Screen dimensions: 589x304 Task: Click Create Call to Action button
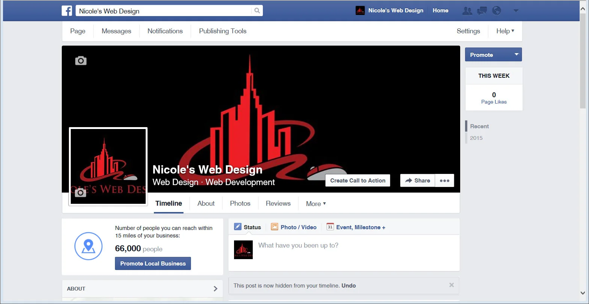[x=358, y=181]
